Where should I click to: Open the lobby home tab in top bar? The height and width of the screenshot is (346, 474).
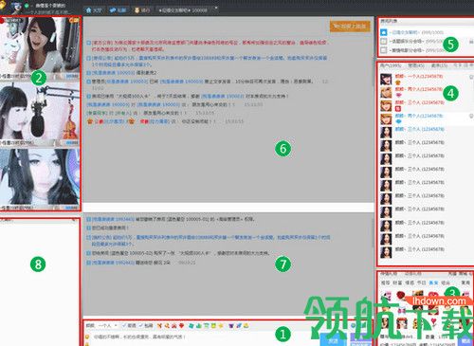94,10
